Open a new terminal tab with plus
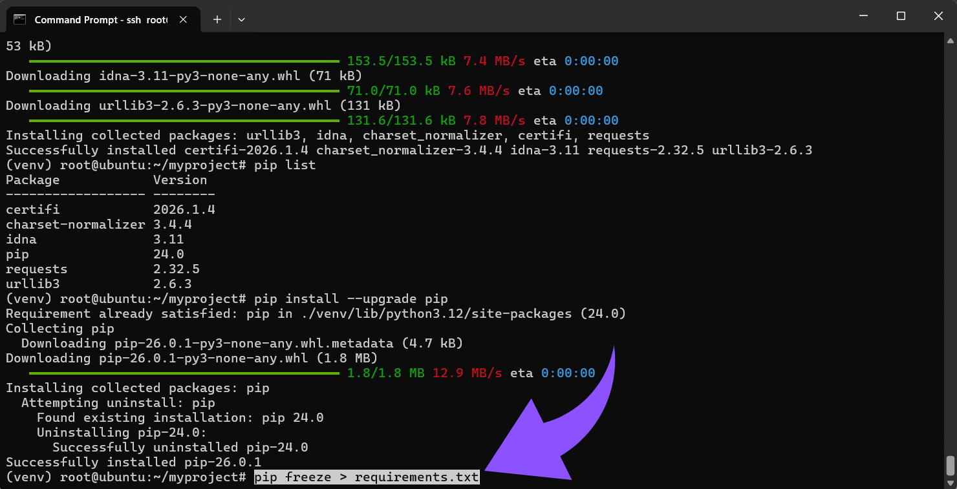Viewport: 957px width, 489px height. (x=217, y=19)
